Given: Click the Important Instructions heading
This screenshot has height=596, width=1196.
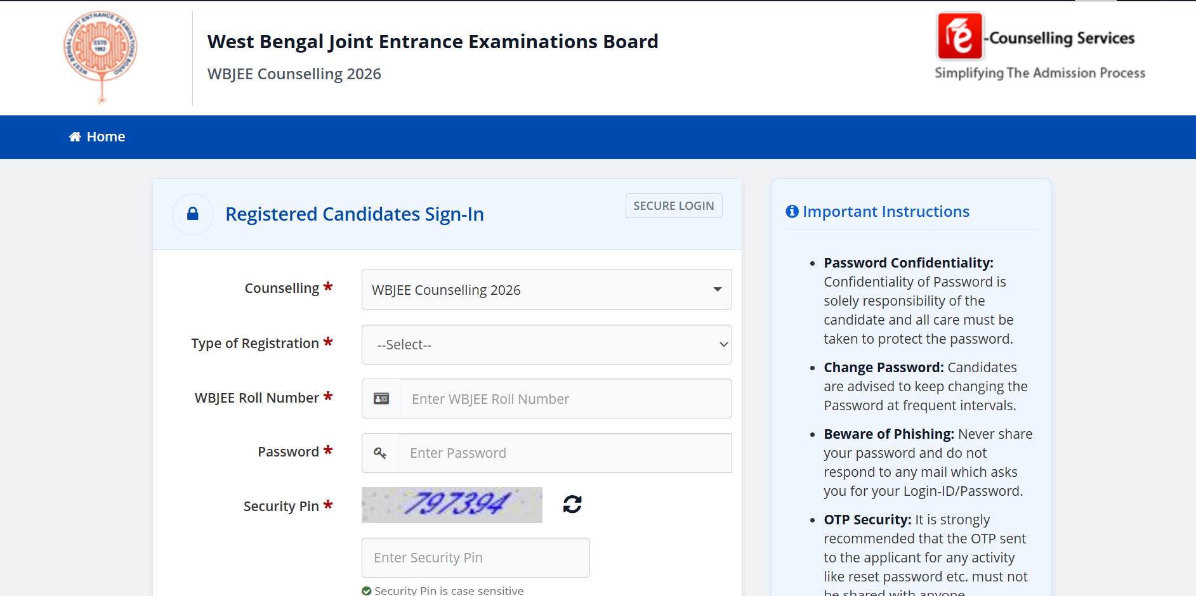Looking at the screenshot, I should [x=886, y=212].
